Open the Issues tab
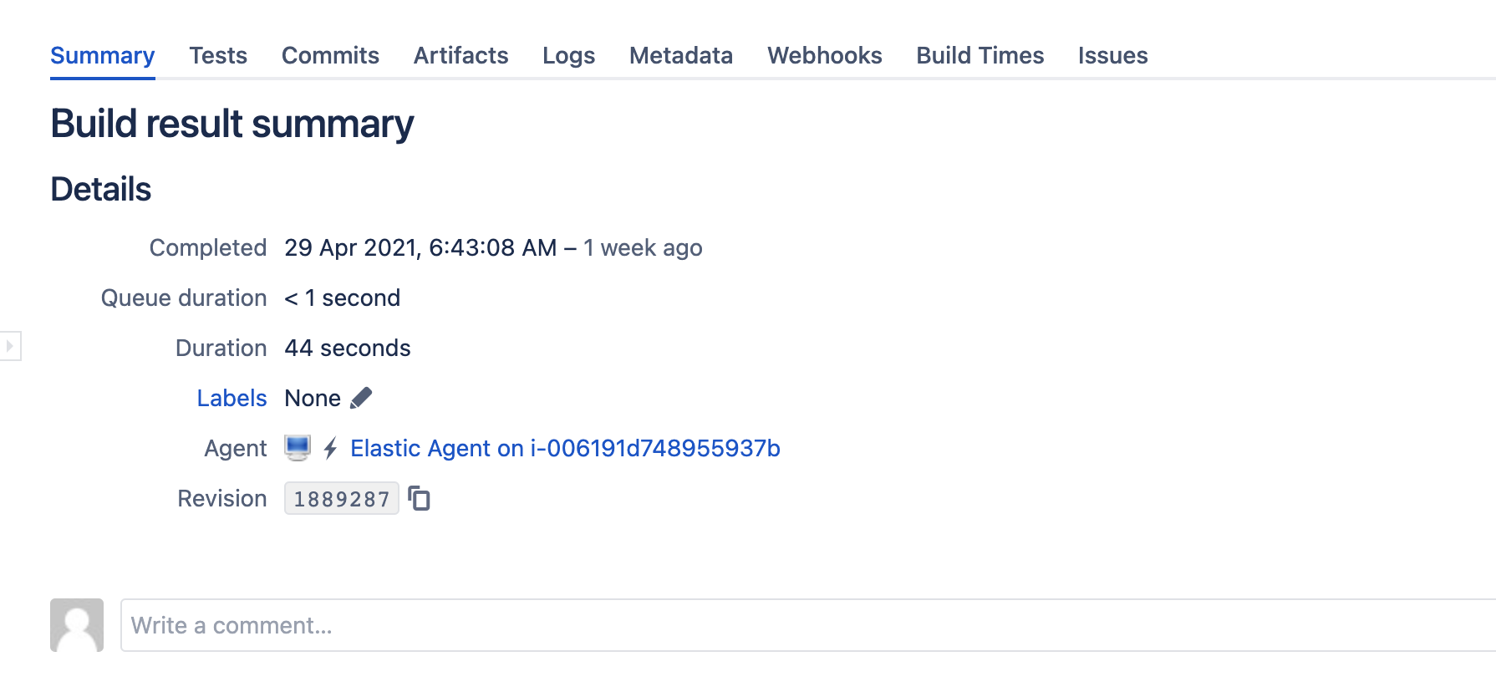The width and height of the screenshot is (1496, 692). click(x=1112, y=55)
